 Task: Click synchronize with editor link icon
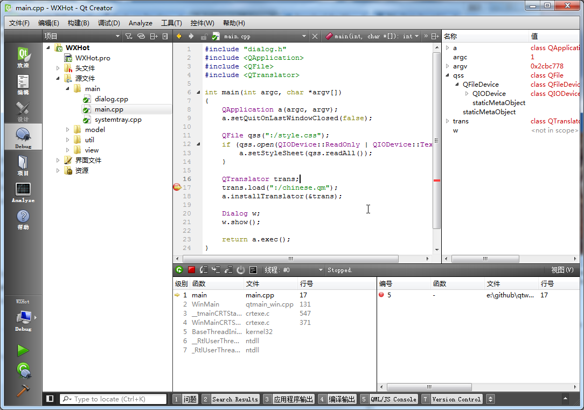[141, 36]
